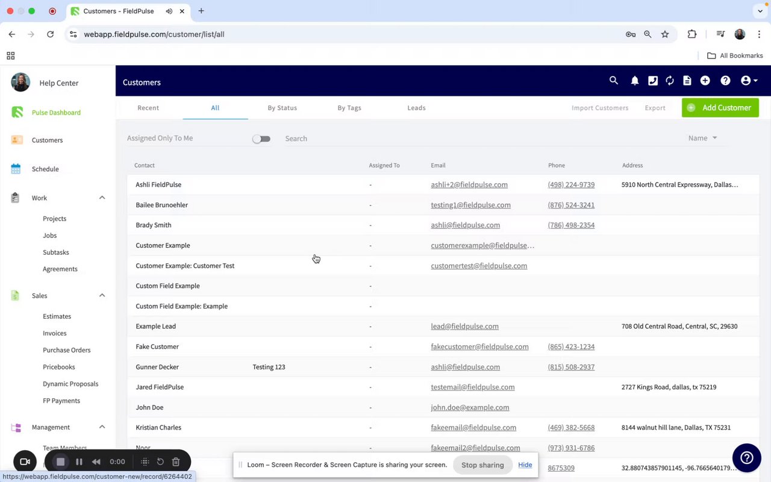Image resolution: width=771 pixels, height=482 pixels.
Task: Open the header help question mark icon
Action: (726, 81)
